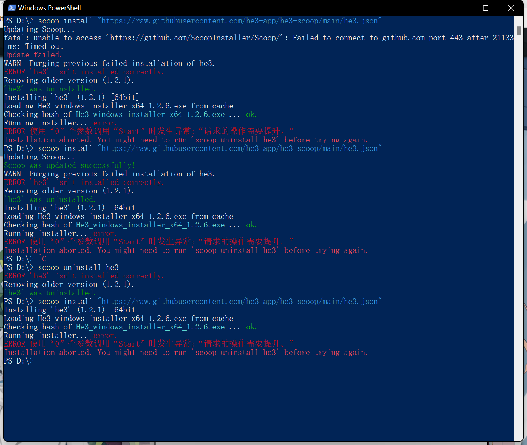
Task: Maximize the Windows PowerShell window
Action: pos(486,8)
